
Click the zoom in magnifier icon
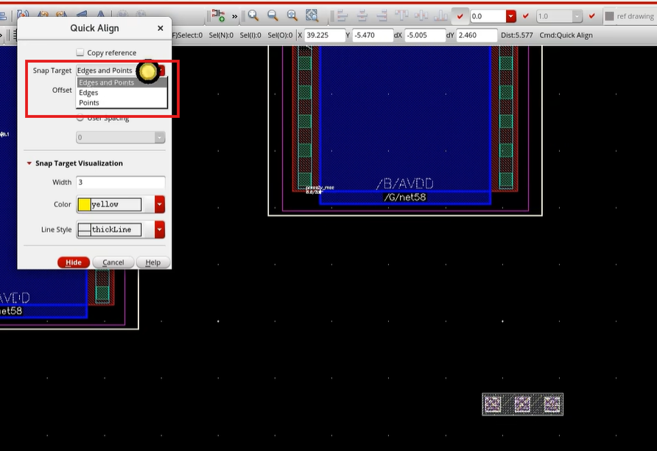point(253,16)
